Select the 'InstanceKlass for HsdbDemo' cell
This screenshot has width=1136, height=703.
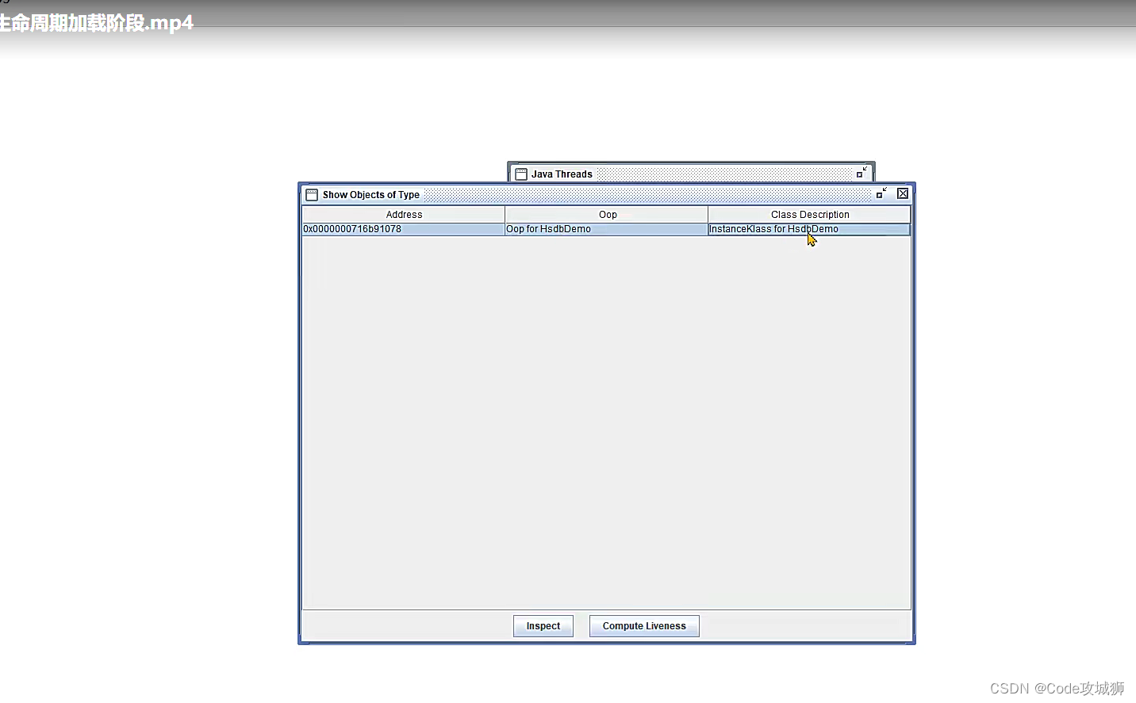[809, 229]
